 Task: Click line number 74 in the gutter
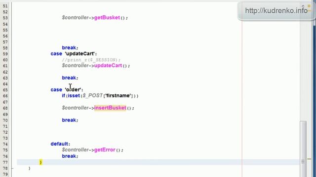click(x=5, y=144)
